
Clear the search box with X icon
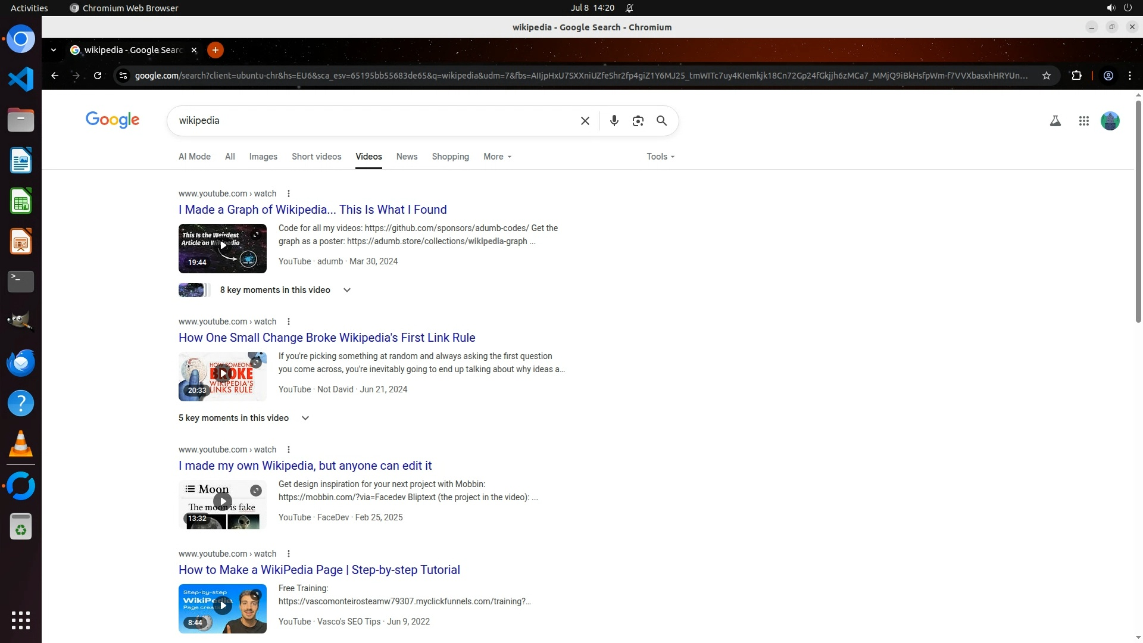(x=585, y=121)
